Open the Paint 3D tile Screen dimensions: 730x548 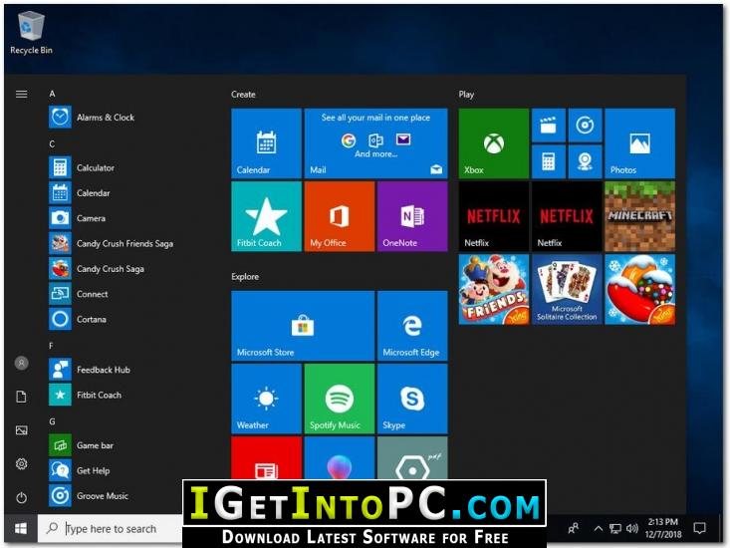(340, 457)
